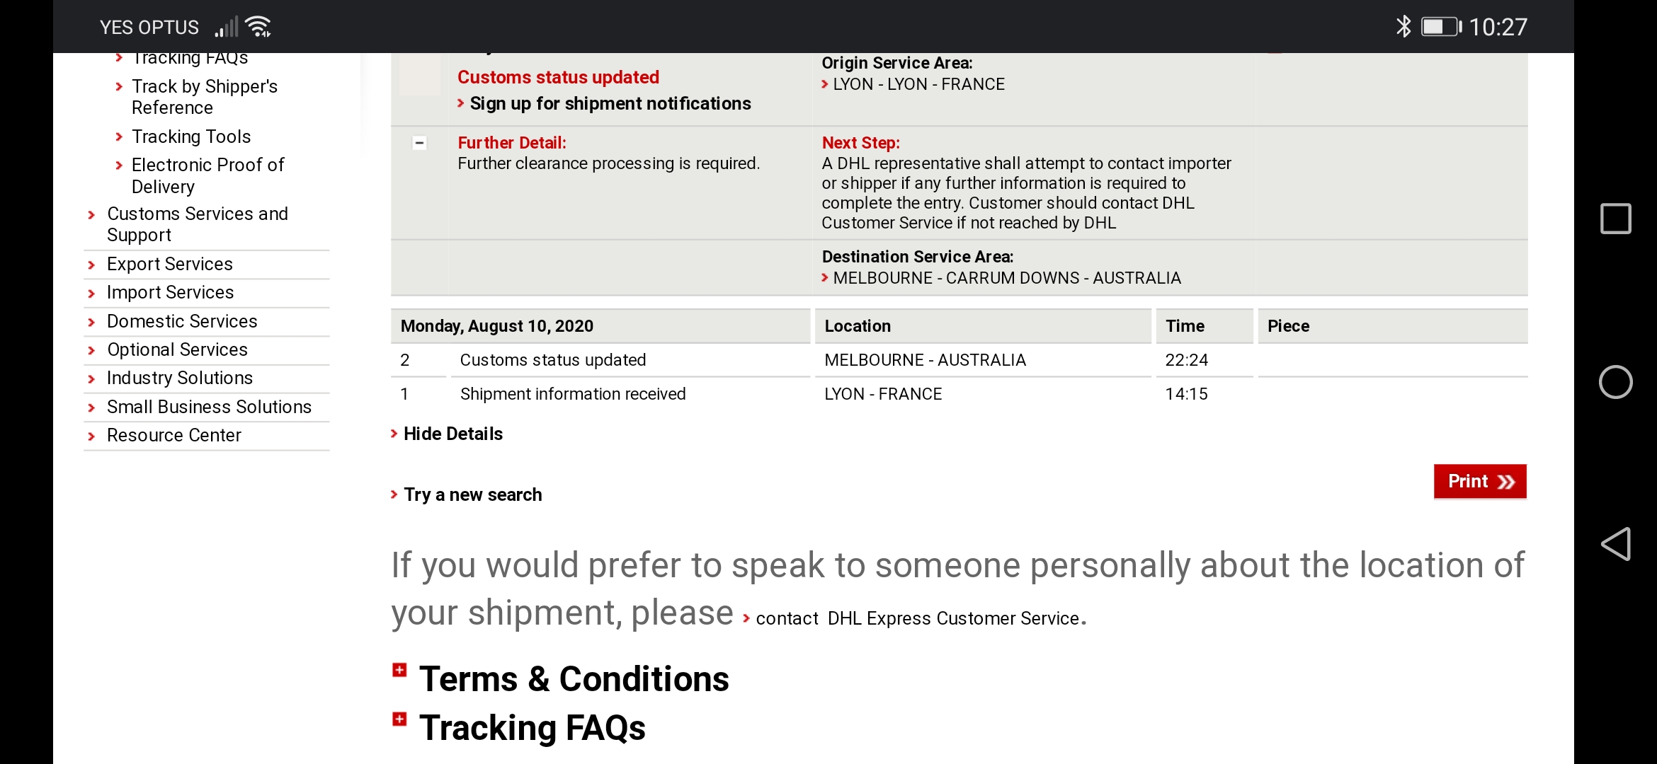
Task: Go to Electronic Proof of Delivery
Action: click(x=207, y=175)
